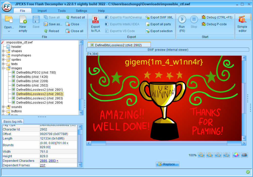The width and height of the screenshot is (253, 177).
Task: Collapse the images folder node
Action: pyautogui.click(x=3, y=68)
